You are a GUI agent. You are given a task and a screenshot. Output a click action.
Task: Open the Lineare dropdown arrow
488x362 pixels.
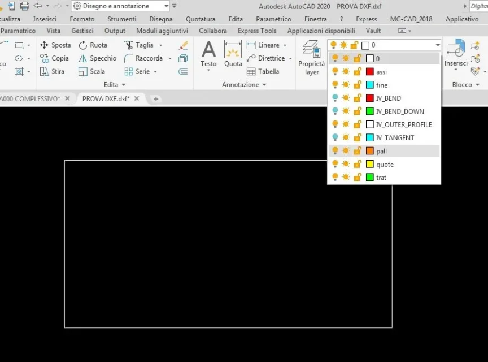(x=285, y=45)
